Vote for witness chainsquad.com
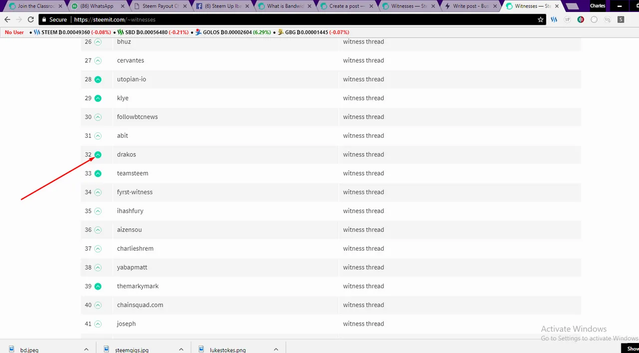 pos(98,305)
